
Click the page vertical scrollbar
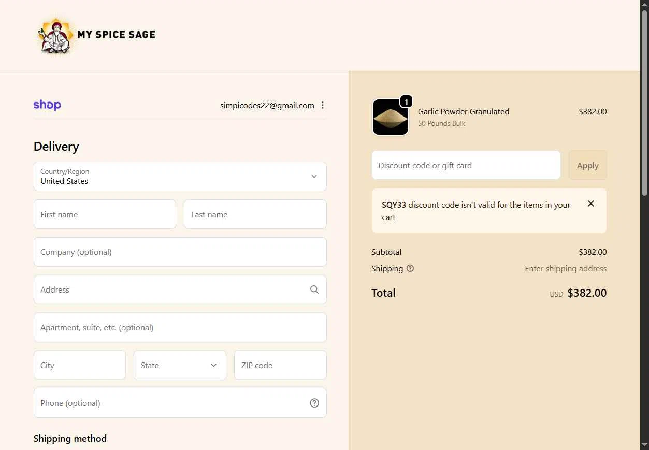[x=645, y=104]
